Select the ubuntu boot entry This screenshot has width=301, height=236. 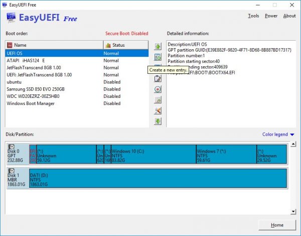coord(77,82)
